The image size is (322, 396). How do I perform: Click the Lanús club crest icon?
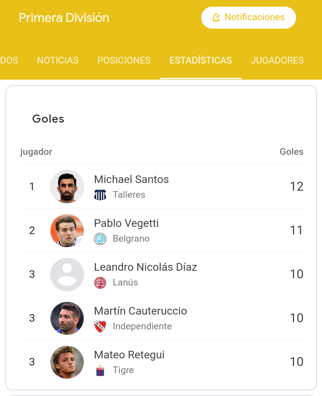pos(100,283)
